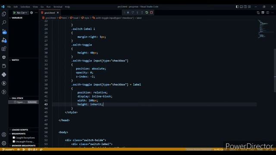
Task: Open the Help menu
Action: 67,7
